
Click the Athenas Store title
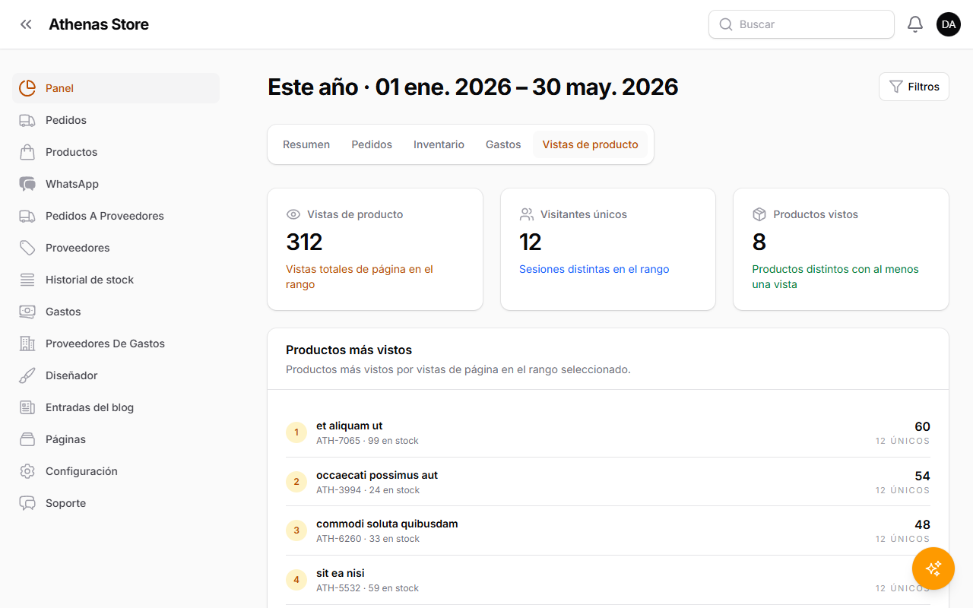click(x=99, y=24)
